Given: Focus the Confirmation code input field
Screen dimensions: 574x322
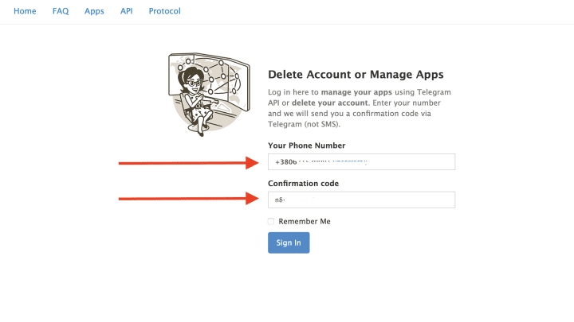Looking at the screenshot, I should 361,200.
